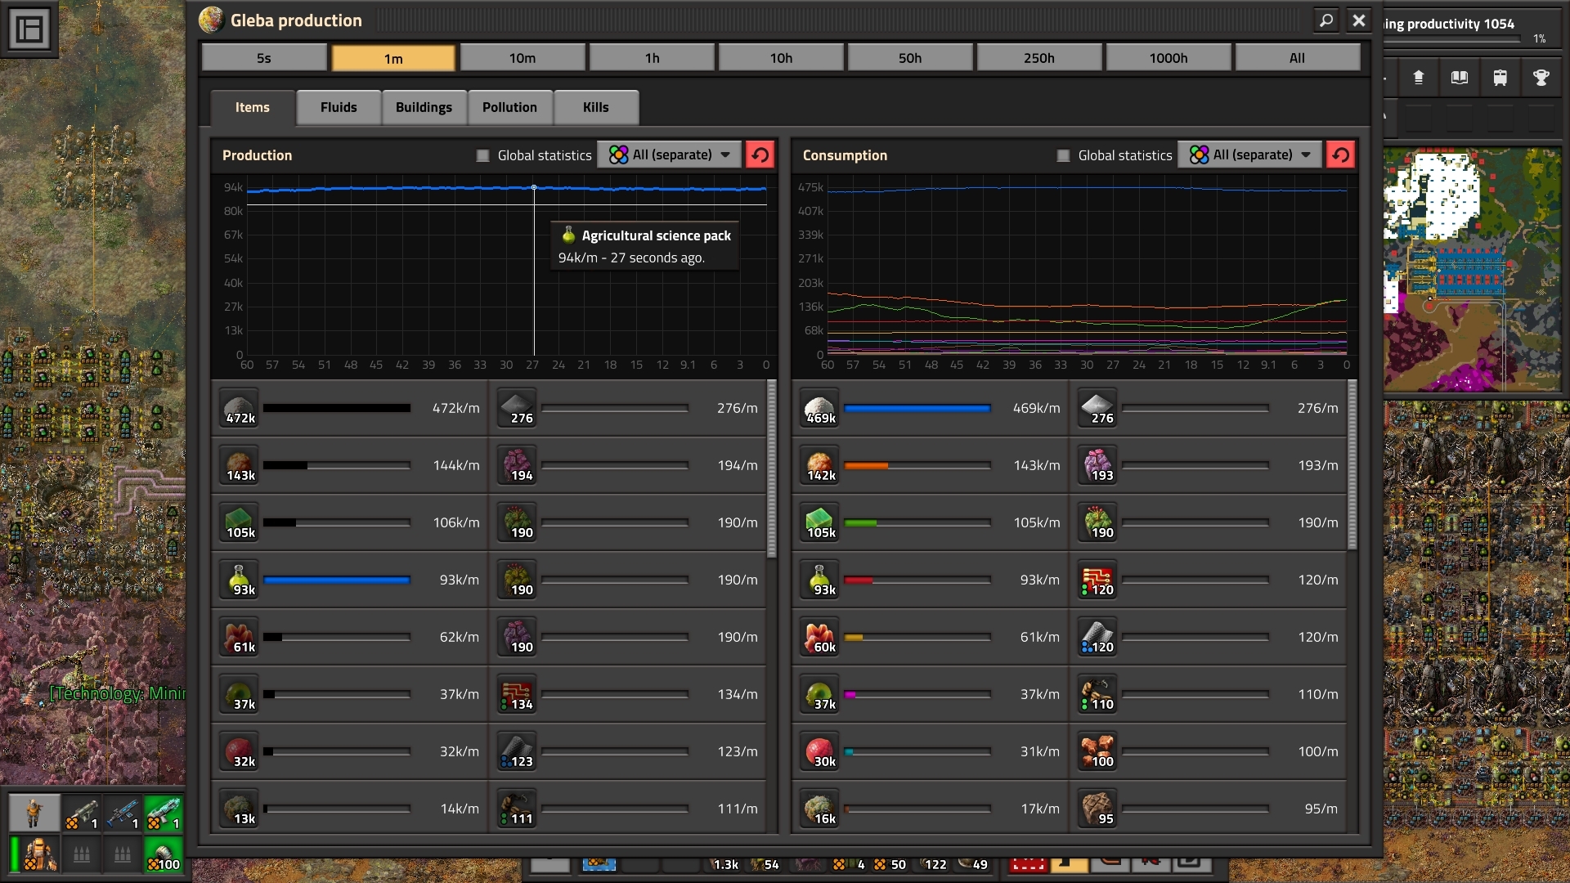Click the Technology chat link text

119,693
